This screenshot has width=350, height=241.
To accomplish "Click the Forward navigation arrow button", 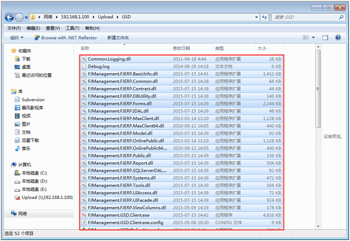I will click(x=19, y=17).
